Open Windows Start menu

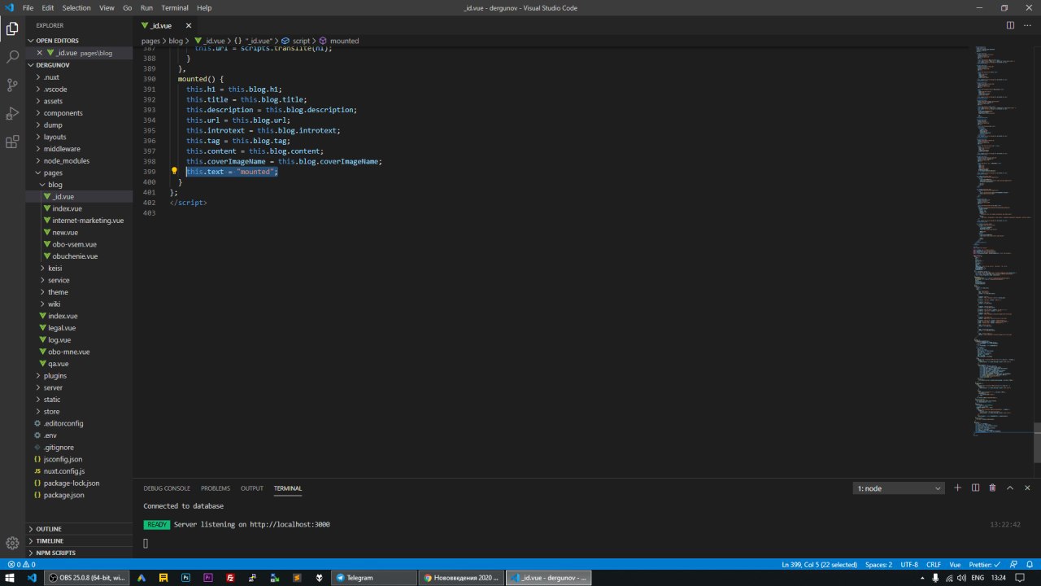point(10,578)
